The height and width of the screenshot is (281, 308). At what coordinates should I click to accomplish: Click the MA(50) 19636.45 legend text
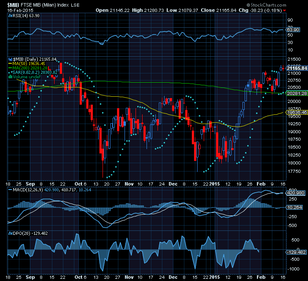pos(29,64)
